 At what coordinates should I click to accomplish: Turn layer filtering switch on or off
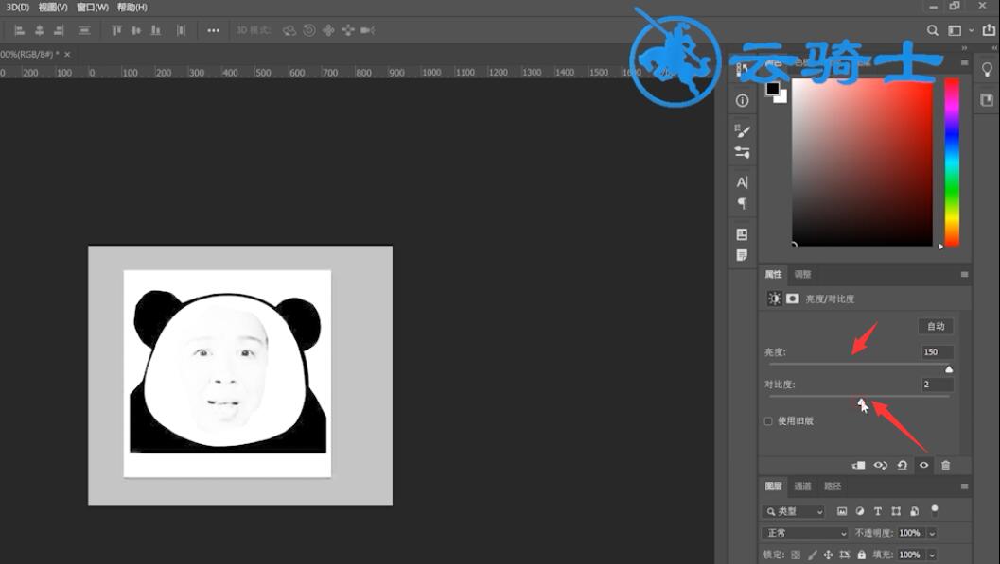(x=935, y=509)
